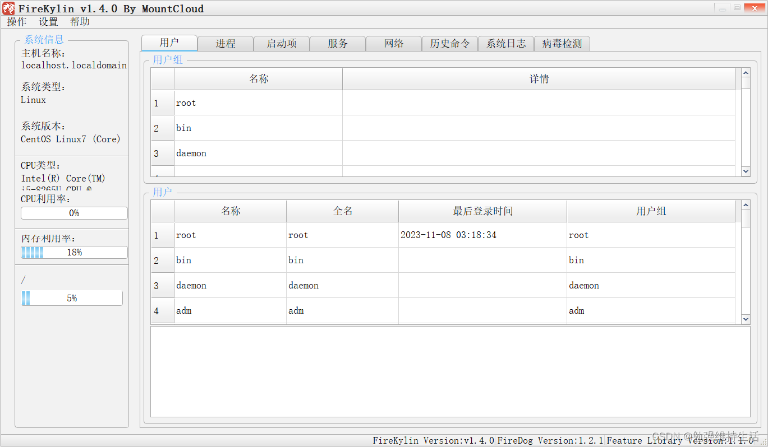View the 历史命令 (History Commands) tab
Viewport: 768px width, 447px height.
[x=450, y=43]
